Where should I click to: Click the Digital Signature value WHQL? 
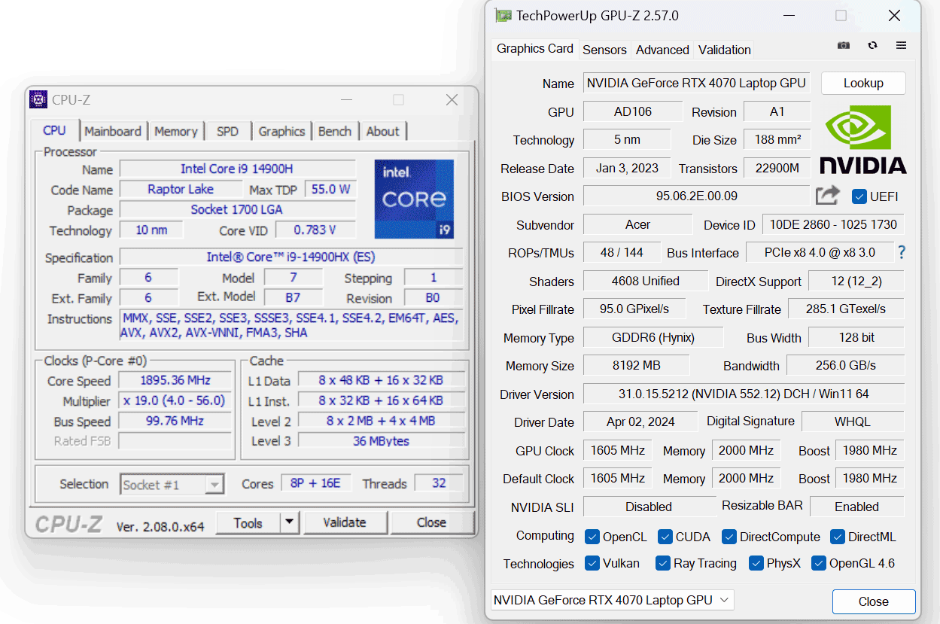point(853,422)
